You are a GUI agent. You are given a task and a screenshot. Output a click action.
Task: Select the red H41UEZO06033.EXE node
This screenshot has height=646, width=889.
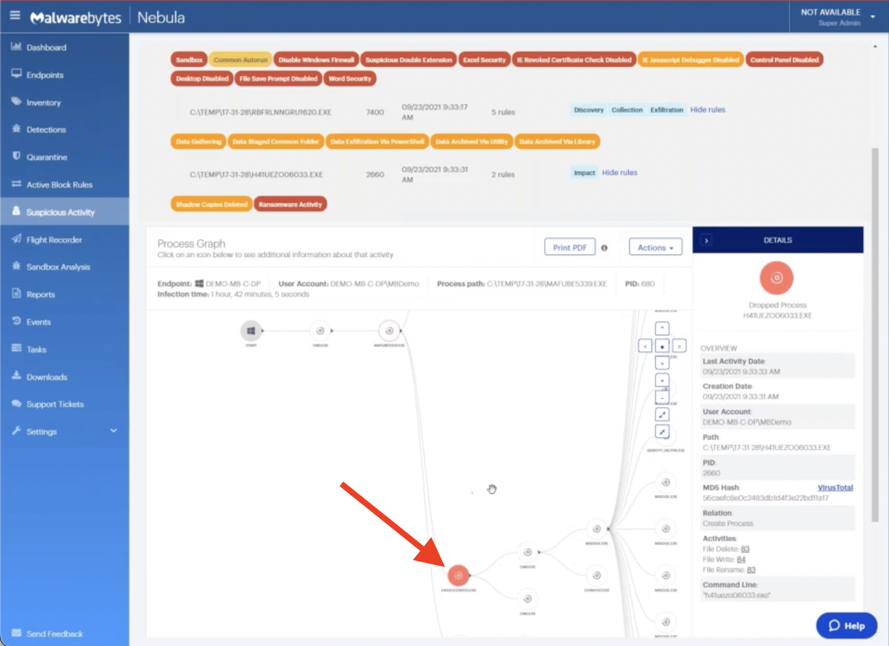(x=458, y=575)
